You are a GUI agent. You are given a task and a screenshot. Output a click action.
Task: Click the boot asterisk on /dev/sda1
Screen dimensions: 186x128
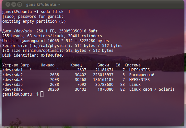pyautogui.click(x=30, y=70)
